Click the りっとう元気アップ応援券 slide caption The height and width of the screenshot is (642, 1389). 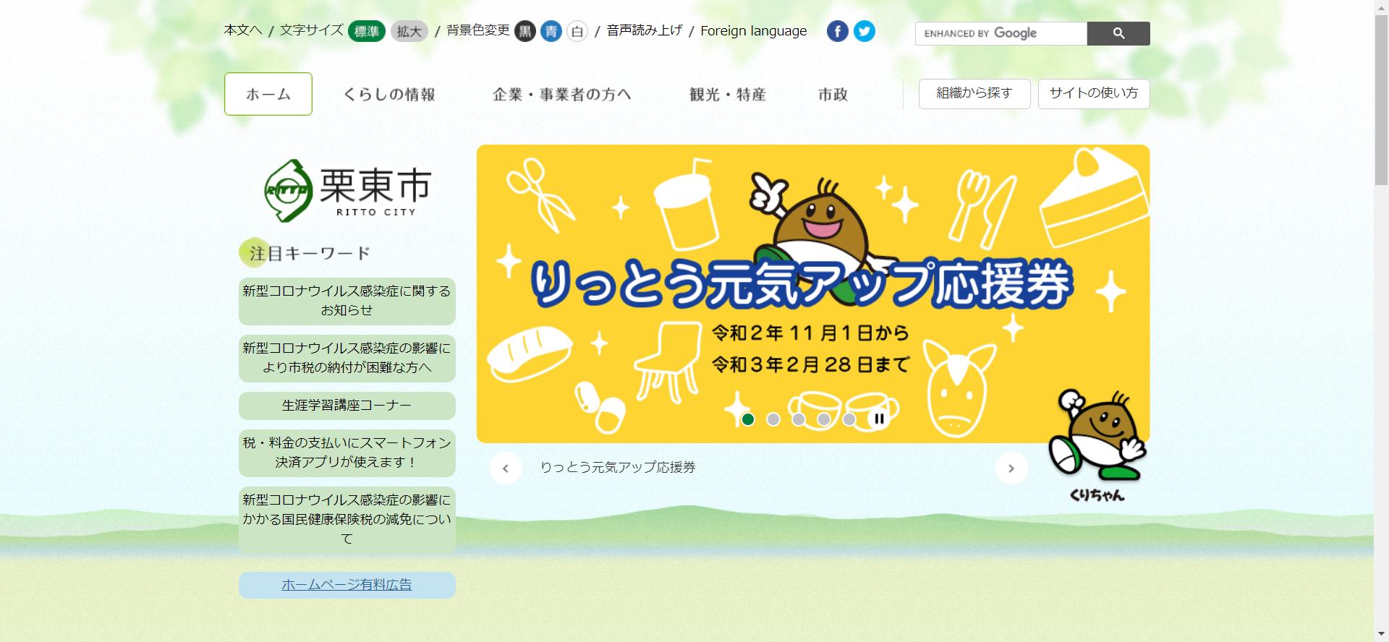click(618, 468)
